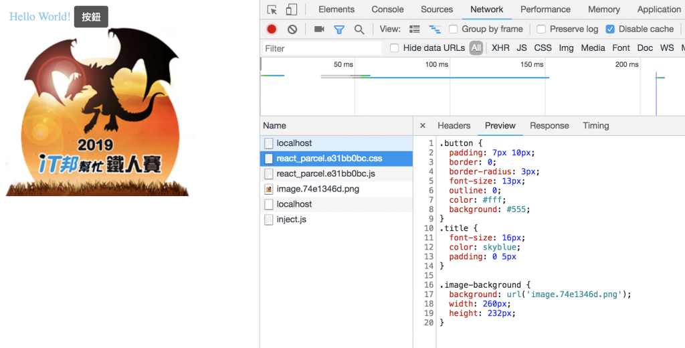Click the capture screenshots camera icon
The width and height of the screenshot is (685, 348).
pos(319,29)
